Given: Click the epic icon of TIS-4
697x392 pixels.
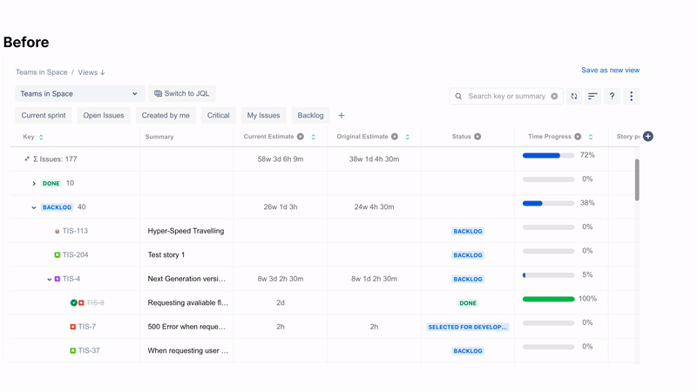Looking at the screenshot, I should tap(58, 279).
